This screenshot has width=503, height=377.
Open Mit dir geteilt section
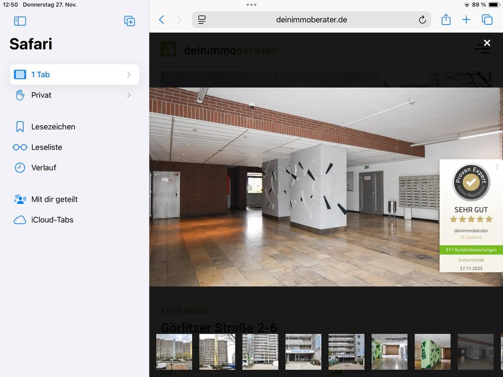54,199
